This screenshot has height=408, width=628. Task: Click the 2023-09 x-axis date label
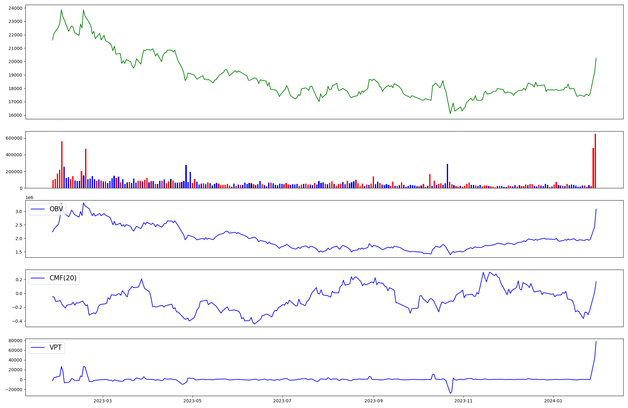[374, 401]
